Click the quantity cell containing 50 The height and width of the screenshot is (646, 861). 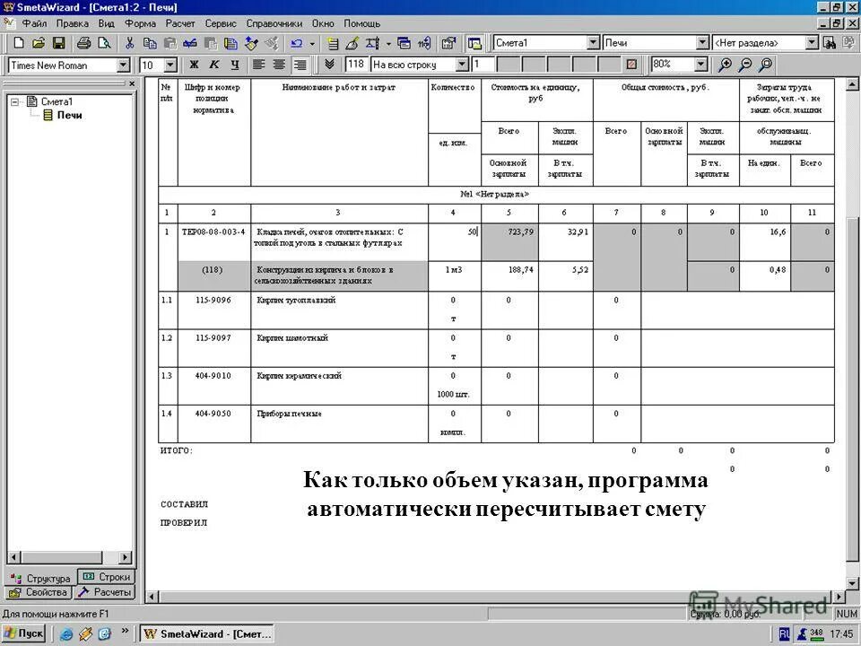(x=455, y=242)
